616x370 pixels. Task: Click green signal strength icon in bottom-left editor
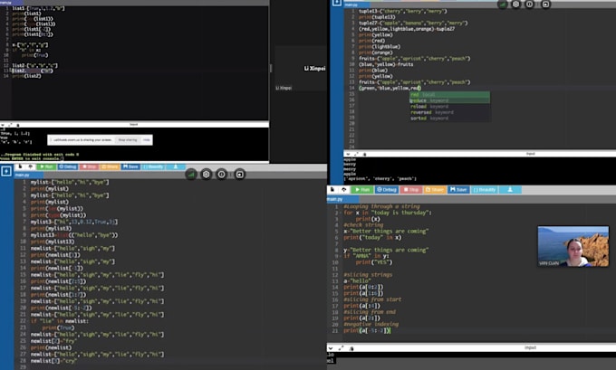[191, 175]
